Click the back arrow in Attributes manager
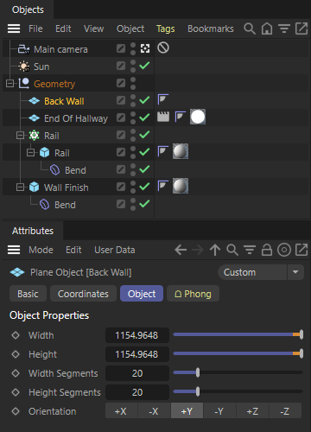 181,250
